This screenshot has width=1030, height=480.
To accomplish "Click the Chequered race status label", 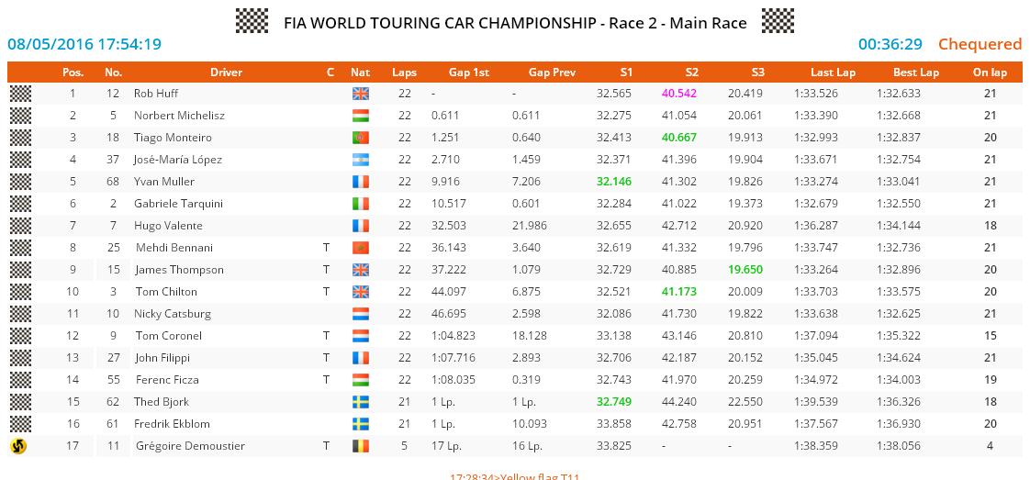I will 980,44.
